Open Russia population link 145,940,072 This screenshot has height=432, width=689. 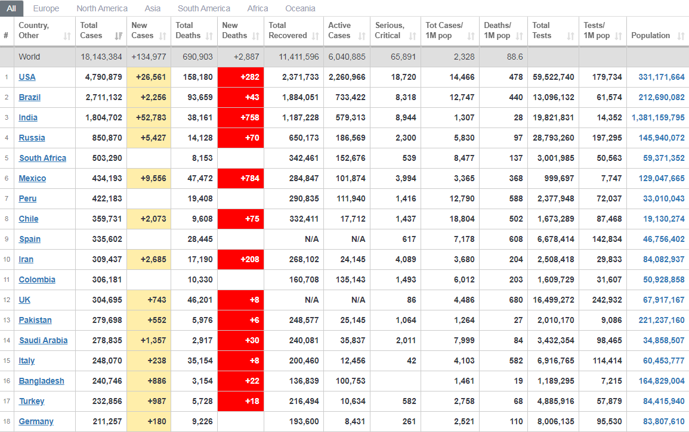662,138
